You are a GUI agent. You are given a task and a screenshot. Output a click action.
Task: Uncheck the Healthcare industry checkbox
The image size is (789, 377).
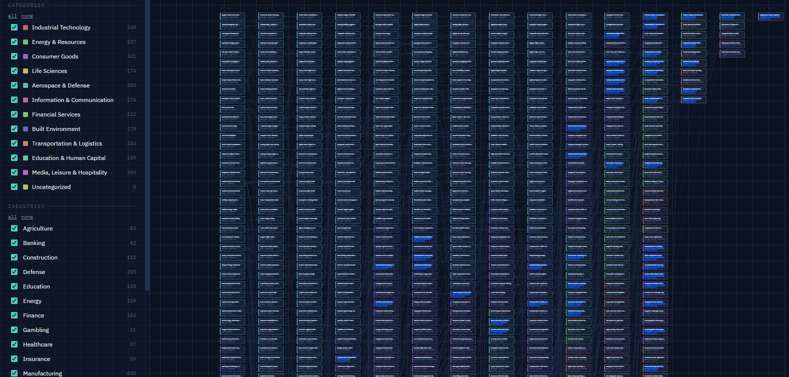click(x=15, y=344)
